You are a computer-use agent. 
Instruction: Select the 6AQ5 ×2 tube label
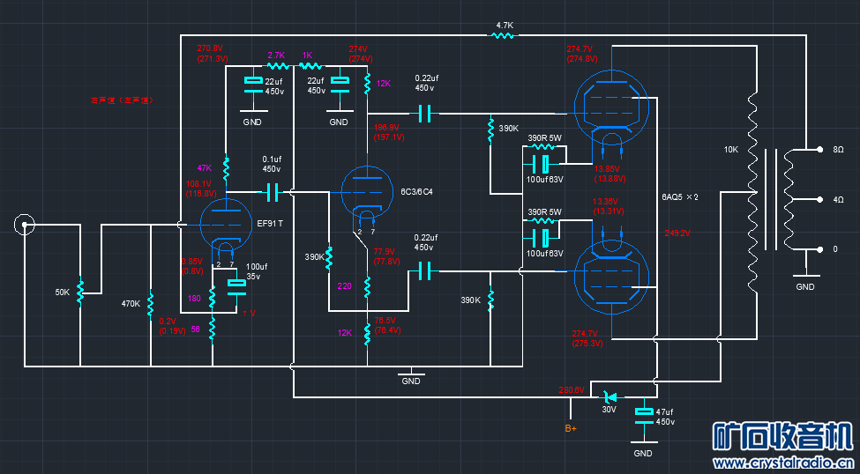pyautogui.click(x=680, y=196)
